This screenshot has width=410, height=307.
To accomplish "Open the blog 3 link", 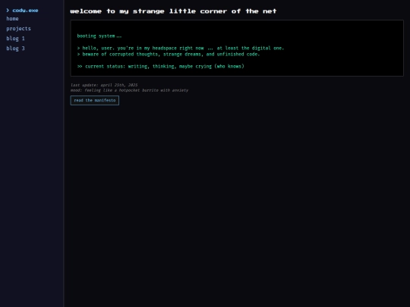I will 15,49.
